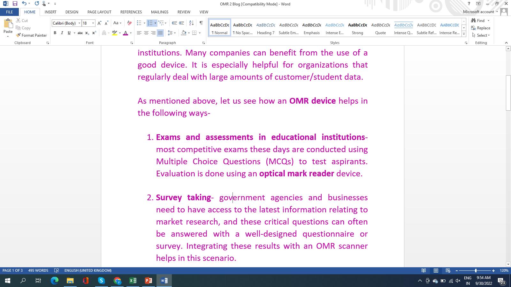Switch to the DESIGN tab

click(x=72, y=12)
